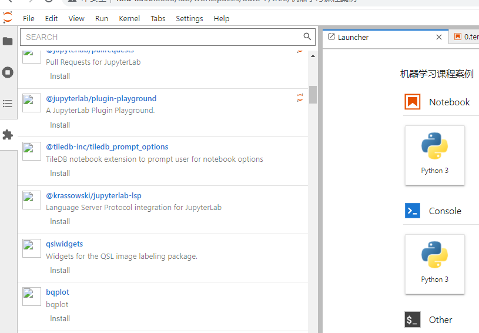This screenshot has width=479, height=333.
Task: Click the Console section prompt icon
Action: (x=413, y=211)
